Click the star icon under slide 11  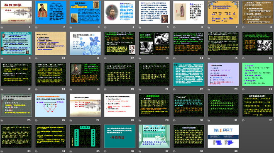(x=71, y=58)
